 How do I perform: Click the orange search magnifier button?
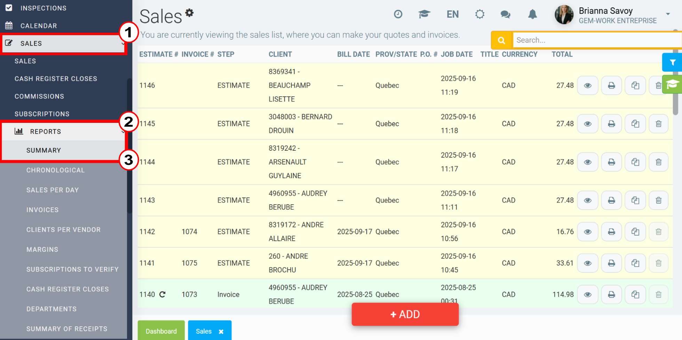(x=501, y=40)
